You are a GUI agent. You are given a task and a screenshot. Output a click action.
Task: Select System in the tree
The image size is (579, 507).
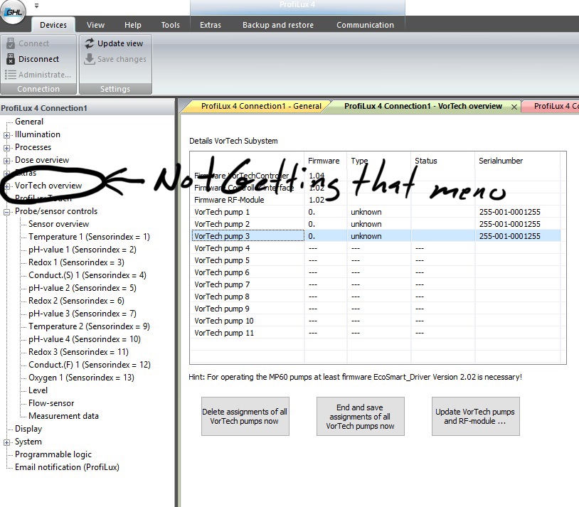click(28, 442)
